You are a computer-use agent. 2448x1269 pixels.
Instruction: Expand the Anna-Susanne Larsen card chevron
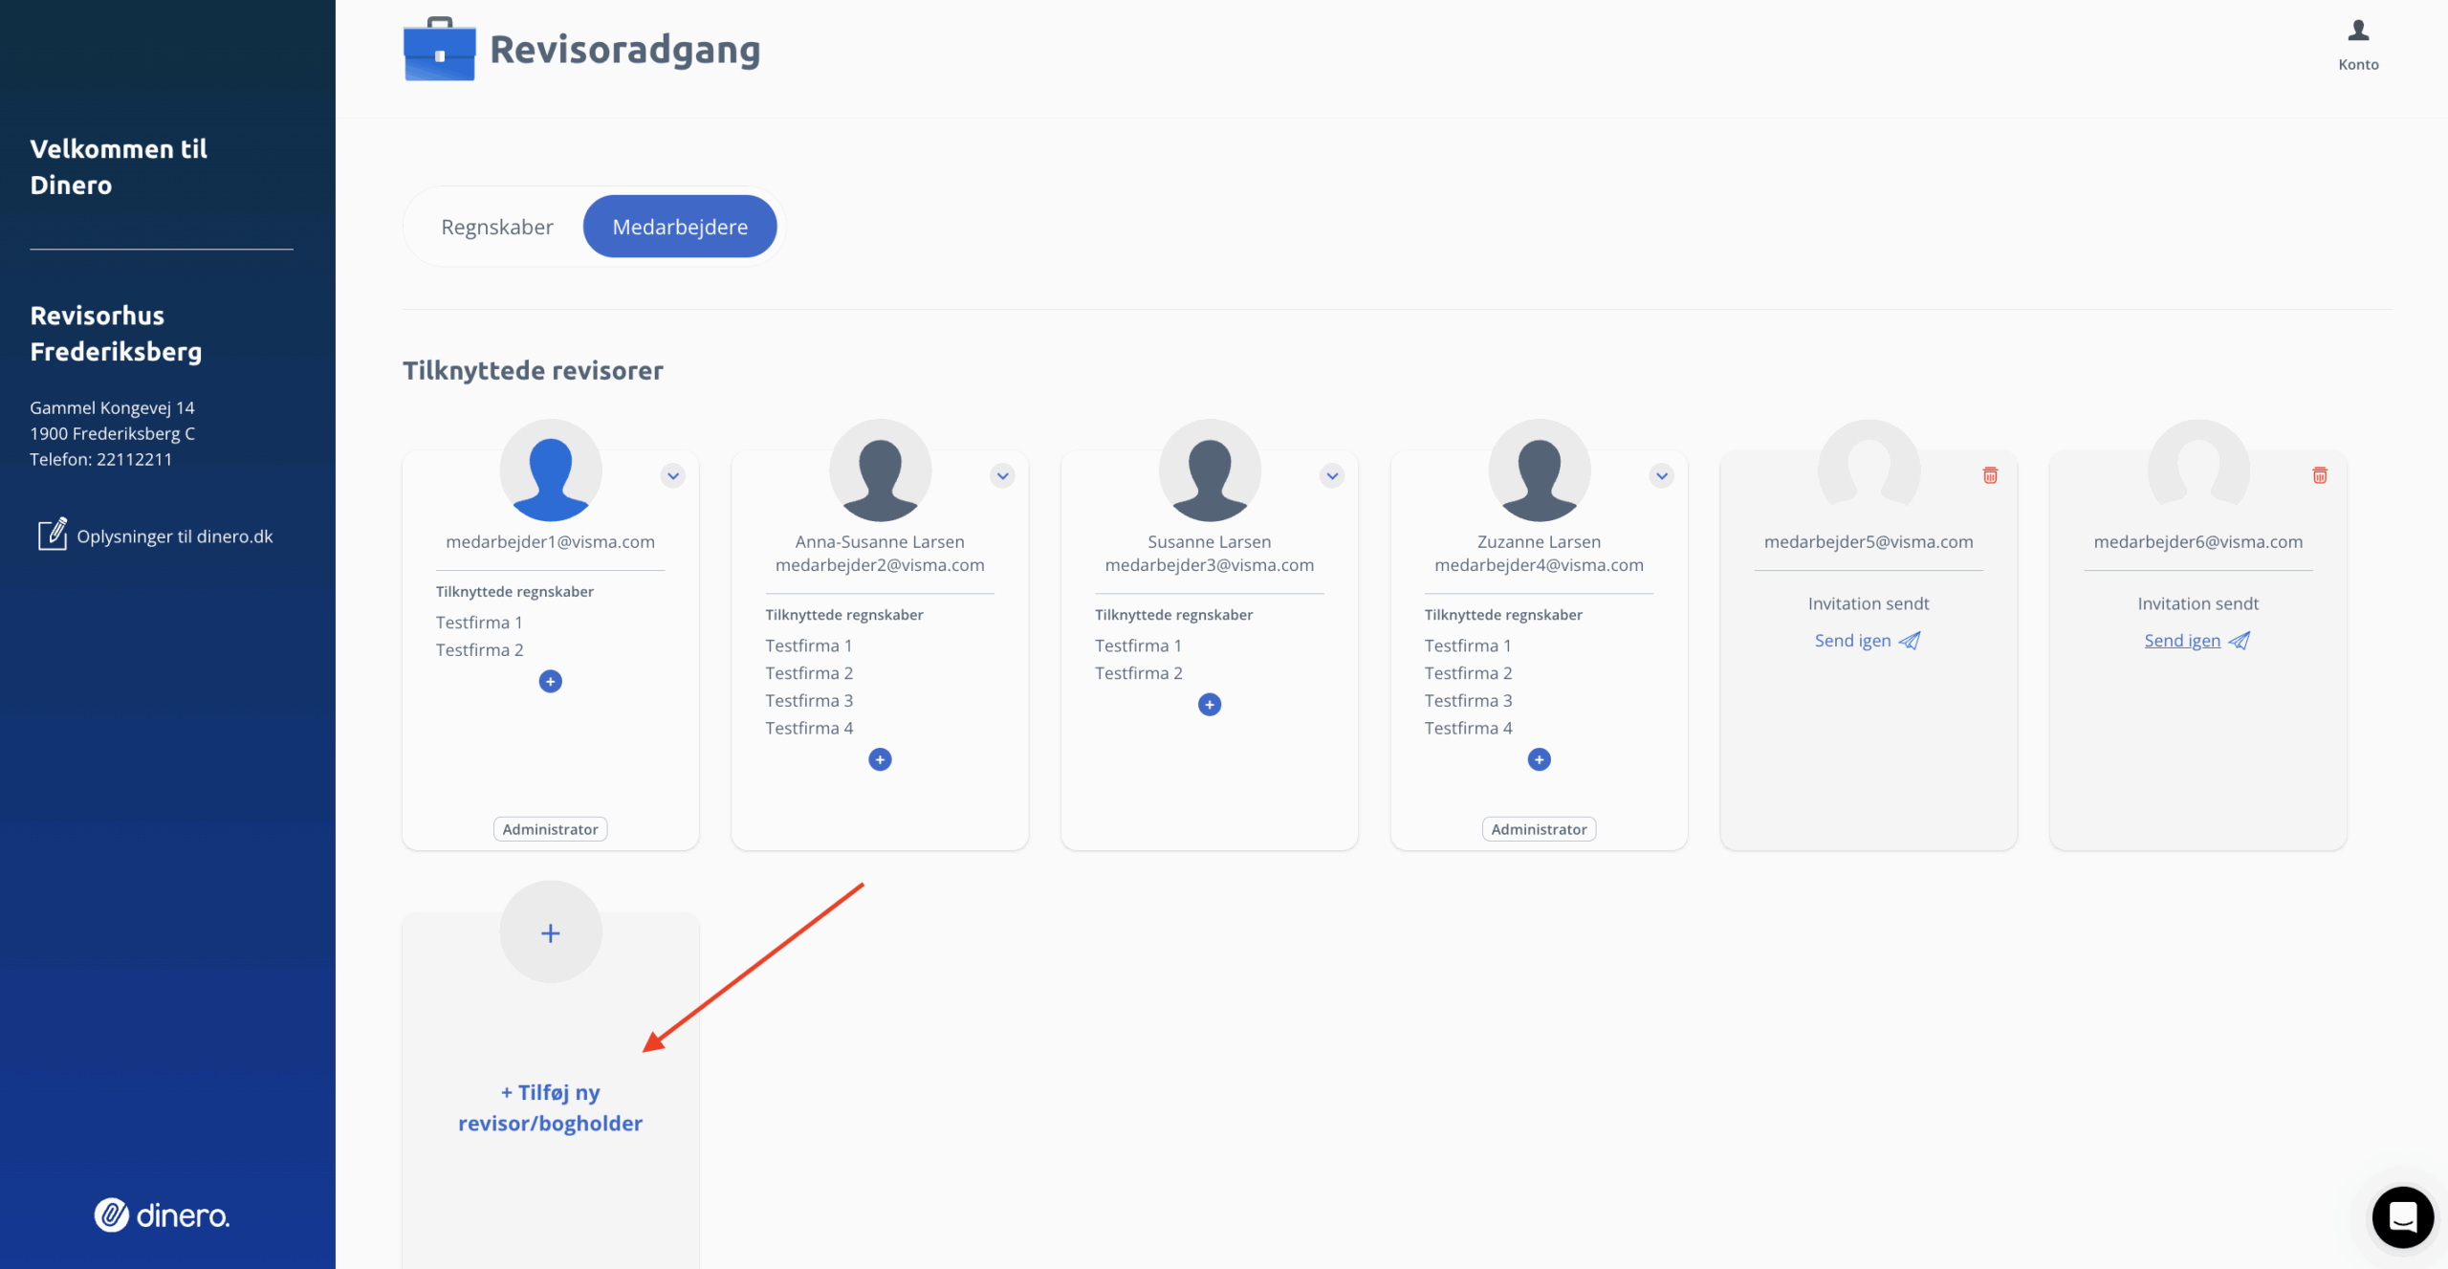click(x=1002, y=475)
